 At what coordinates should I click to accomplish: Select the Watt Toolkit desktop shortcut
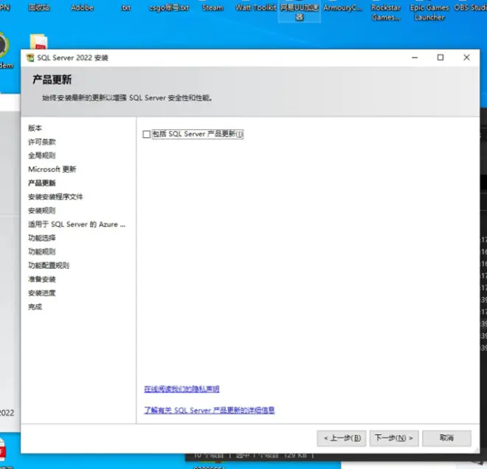pos(255,7)
